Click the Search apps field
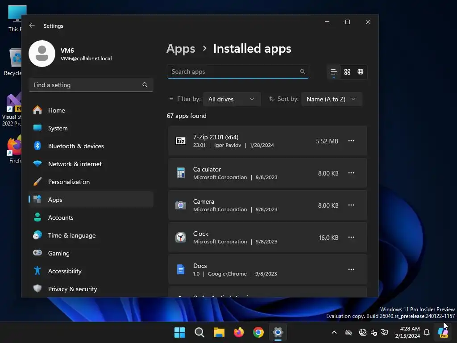Image resolution: width=457 pixels, height=343 pixels. (238, 71)
